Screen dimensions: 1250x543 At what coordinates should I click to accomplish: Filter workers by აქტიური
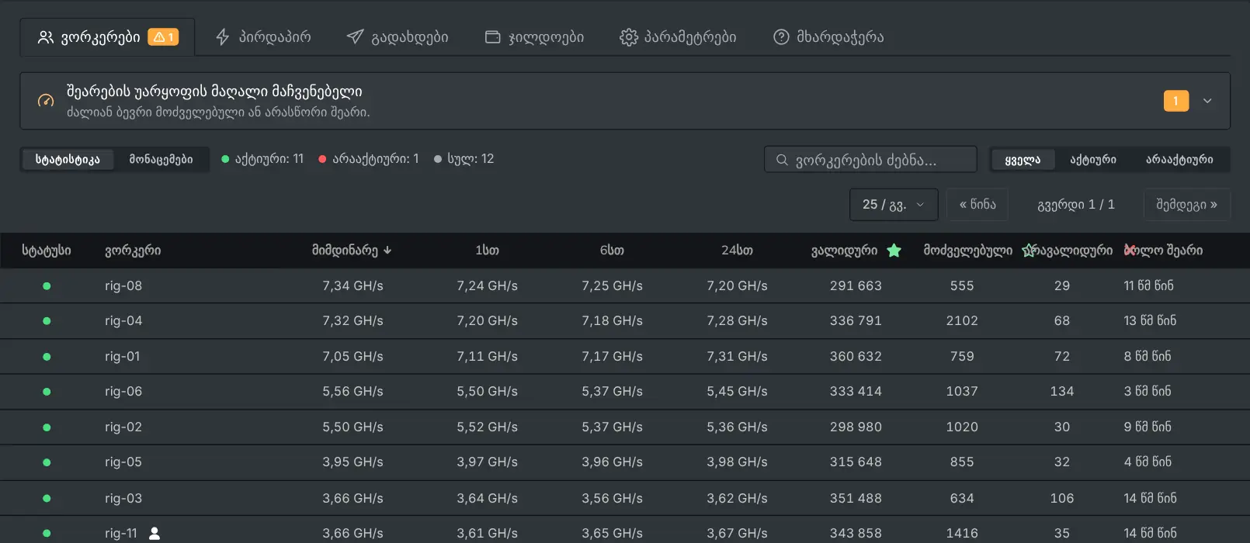coord(1093,160)
